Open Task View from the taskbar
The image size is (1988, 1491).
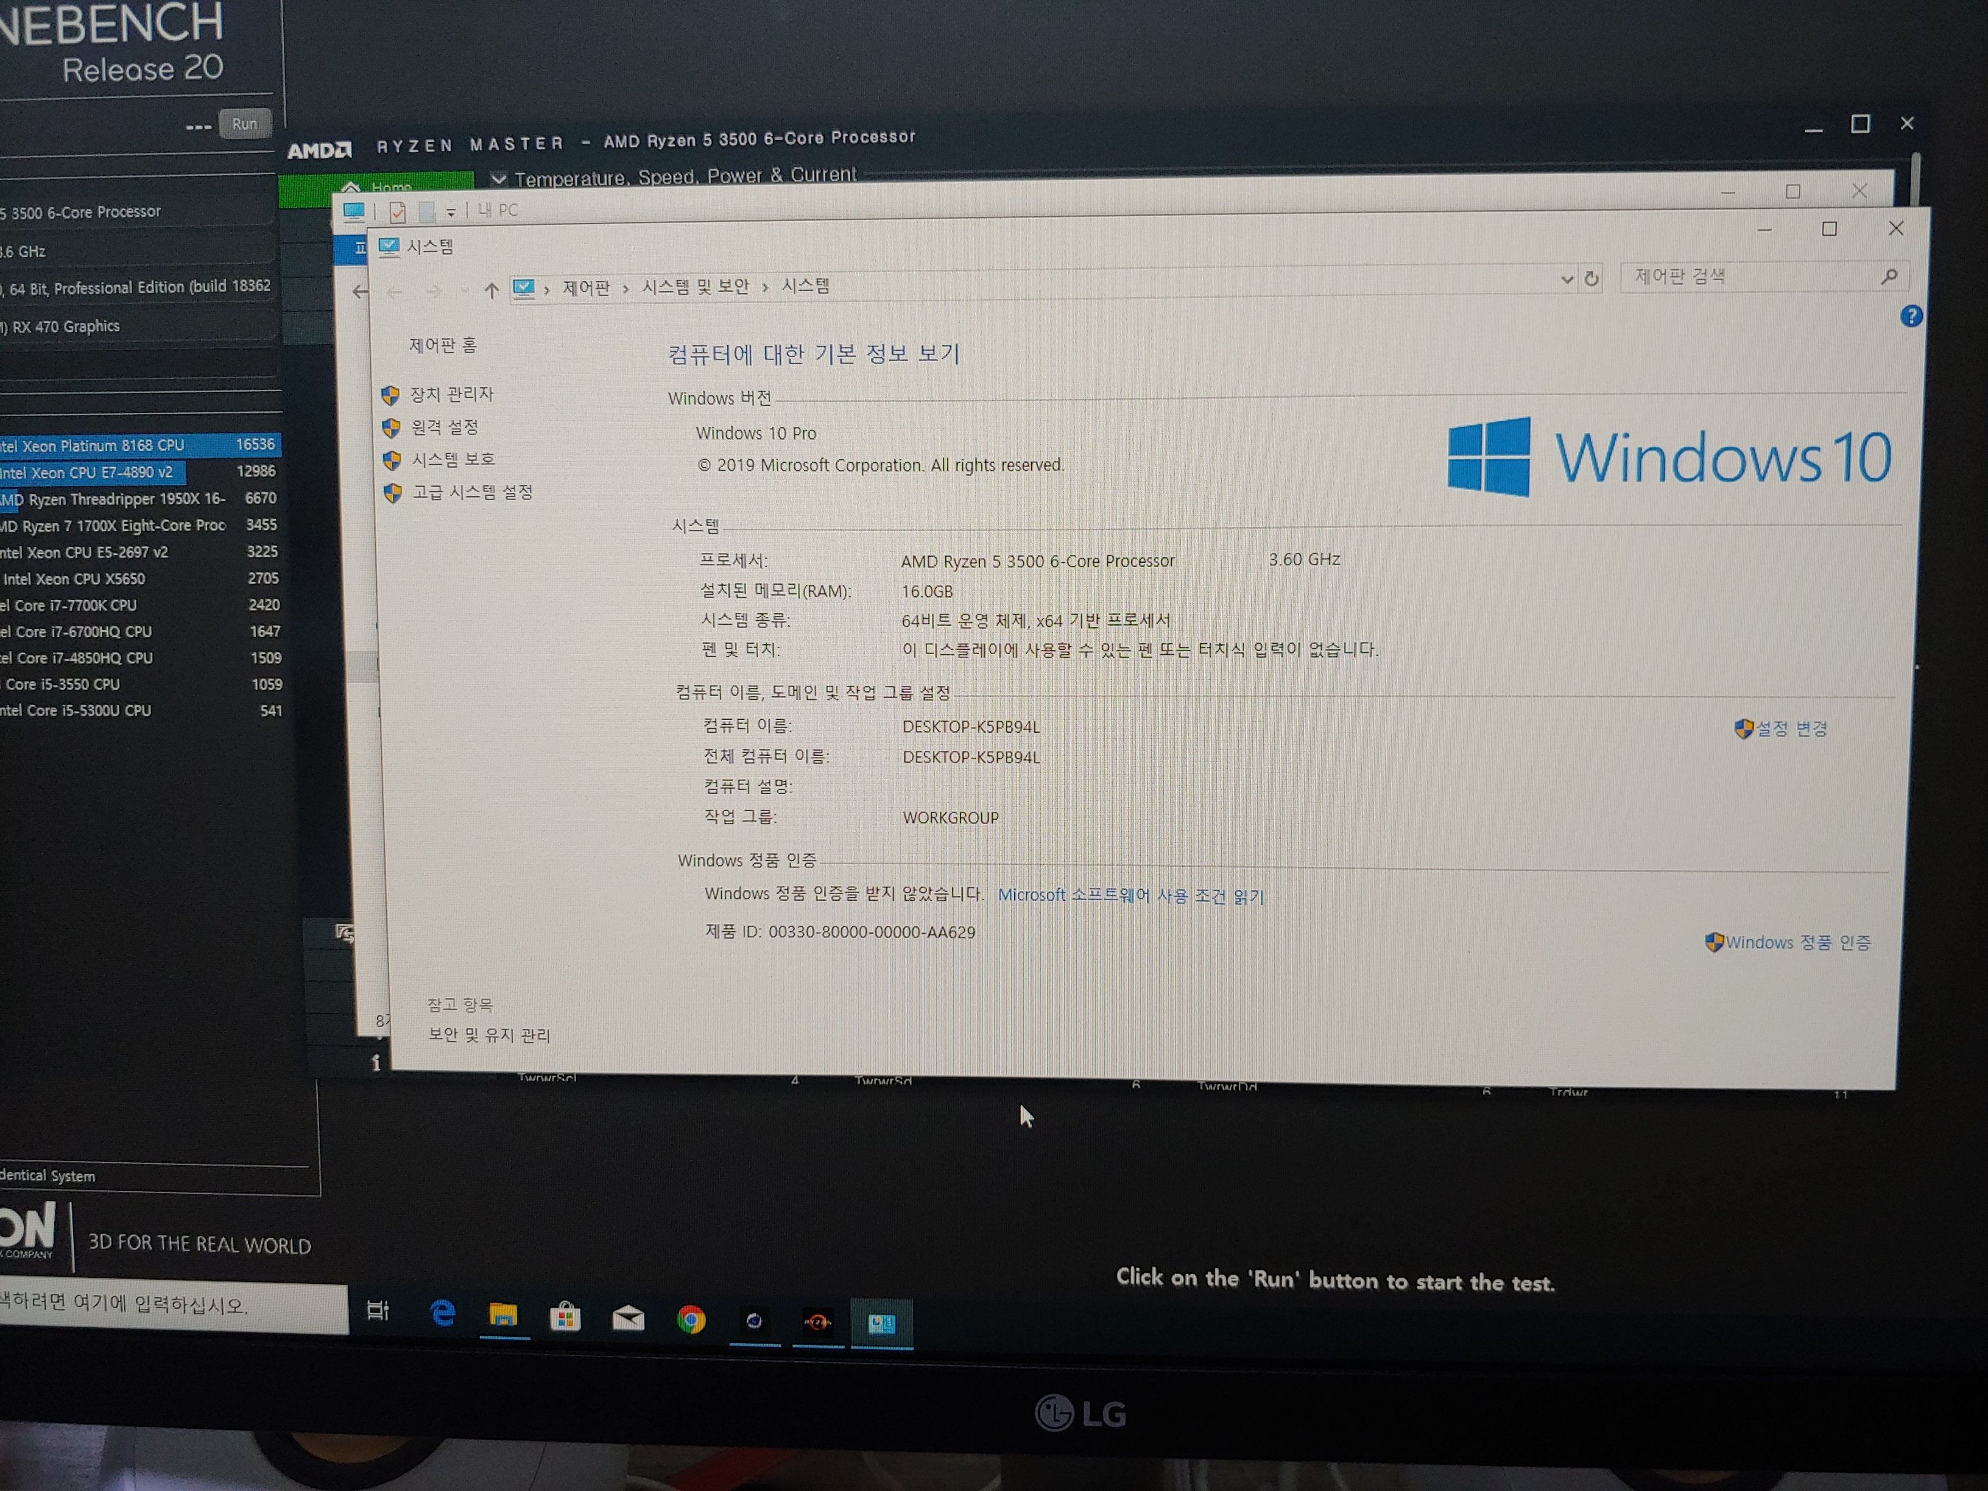[x=378, y=1311]
